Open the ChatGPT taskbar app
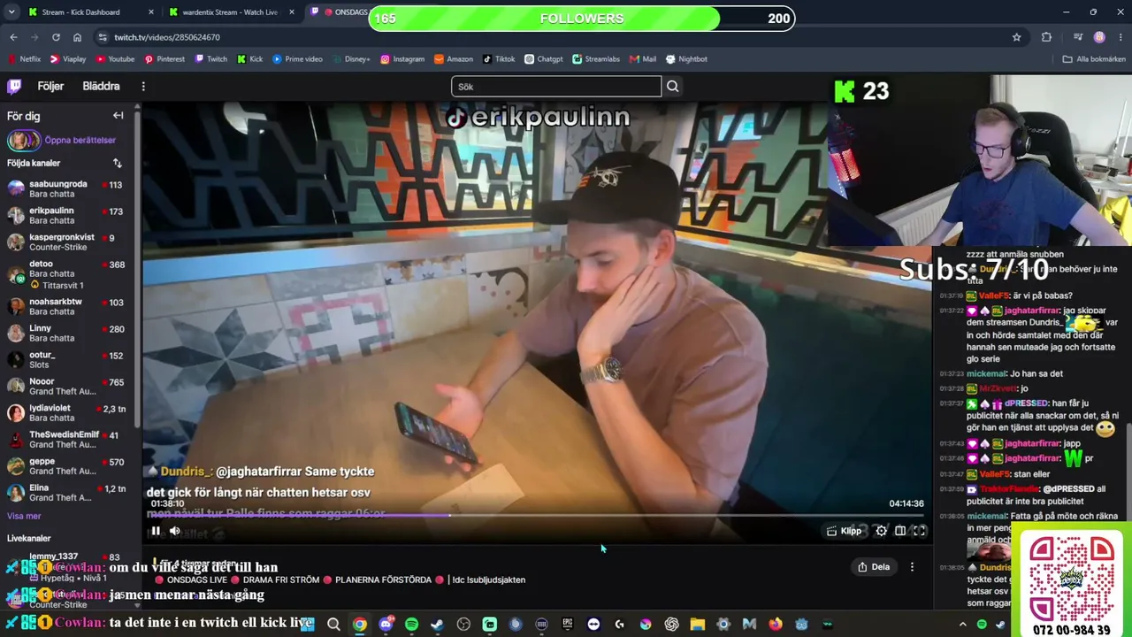 click(x=671, y=625)
